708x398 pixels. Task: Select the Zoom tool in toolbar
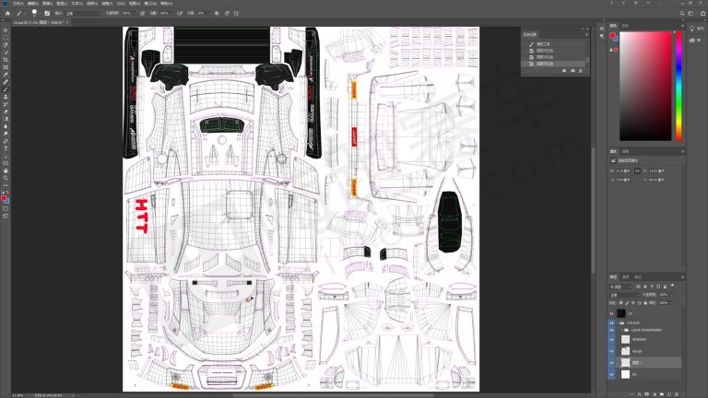tap(6, 178)
